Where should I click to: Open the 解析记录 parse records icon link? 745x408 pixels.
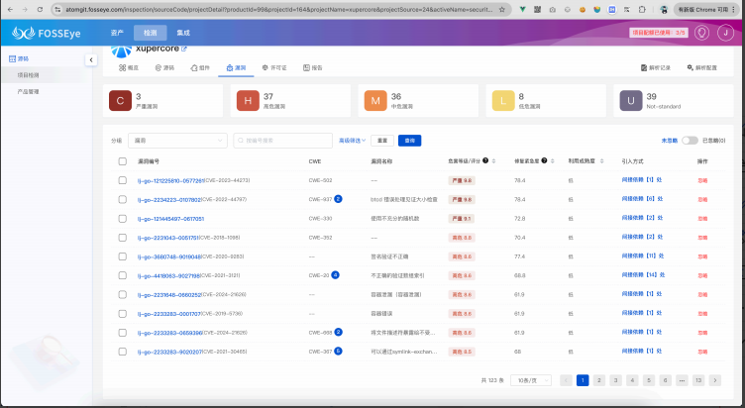[655, 68]
